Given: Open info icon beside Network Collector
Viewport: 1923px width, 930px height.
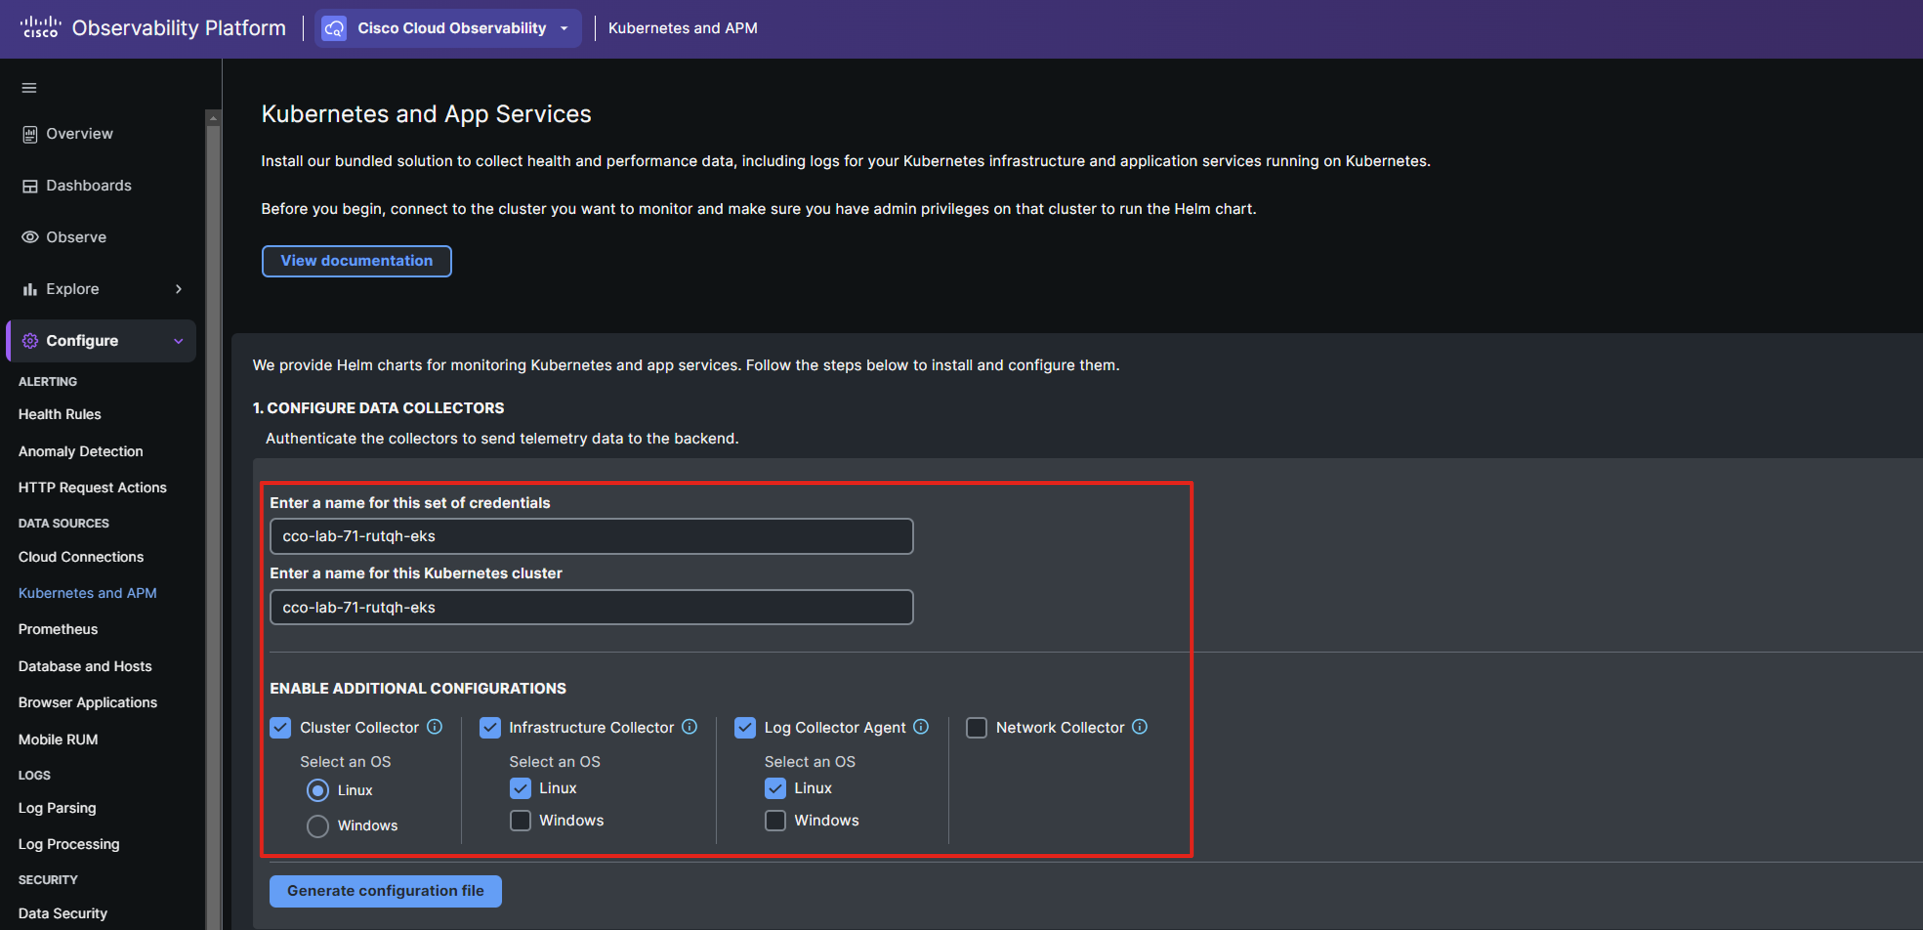Looking at the screenshot, I should pyautogui.click(x=1139, y=727).
